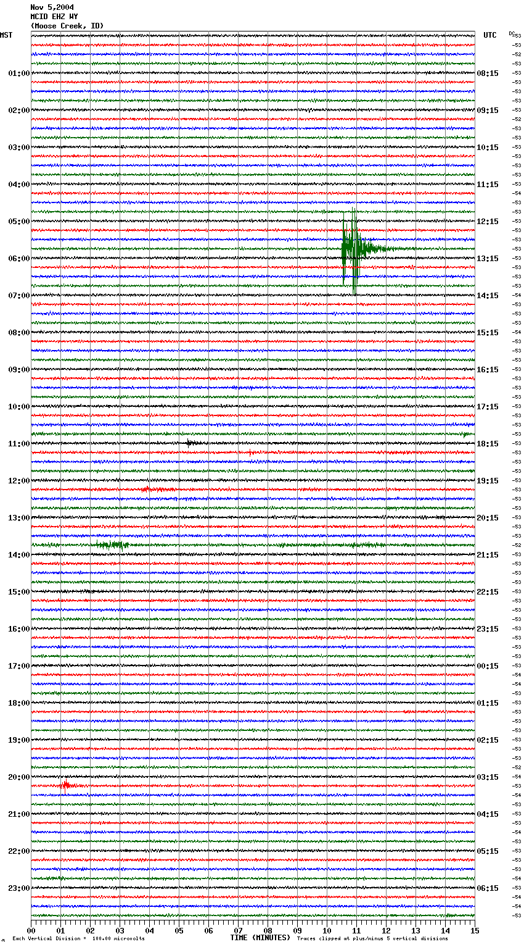The image size is (524, 947).
Task: Click the "Each Vertical Division = 100.00 microvolts" note
Action: pyautogui.click(x=78, y=938)
